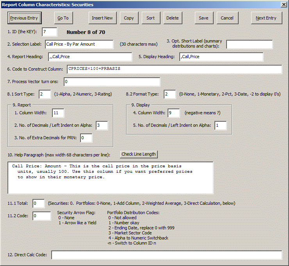
Task: Select the Display Heading input box
Action: click(x=221, y=57)
